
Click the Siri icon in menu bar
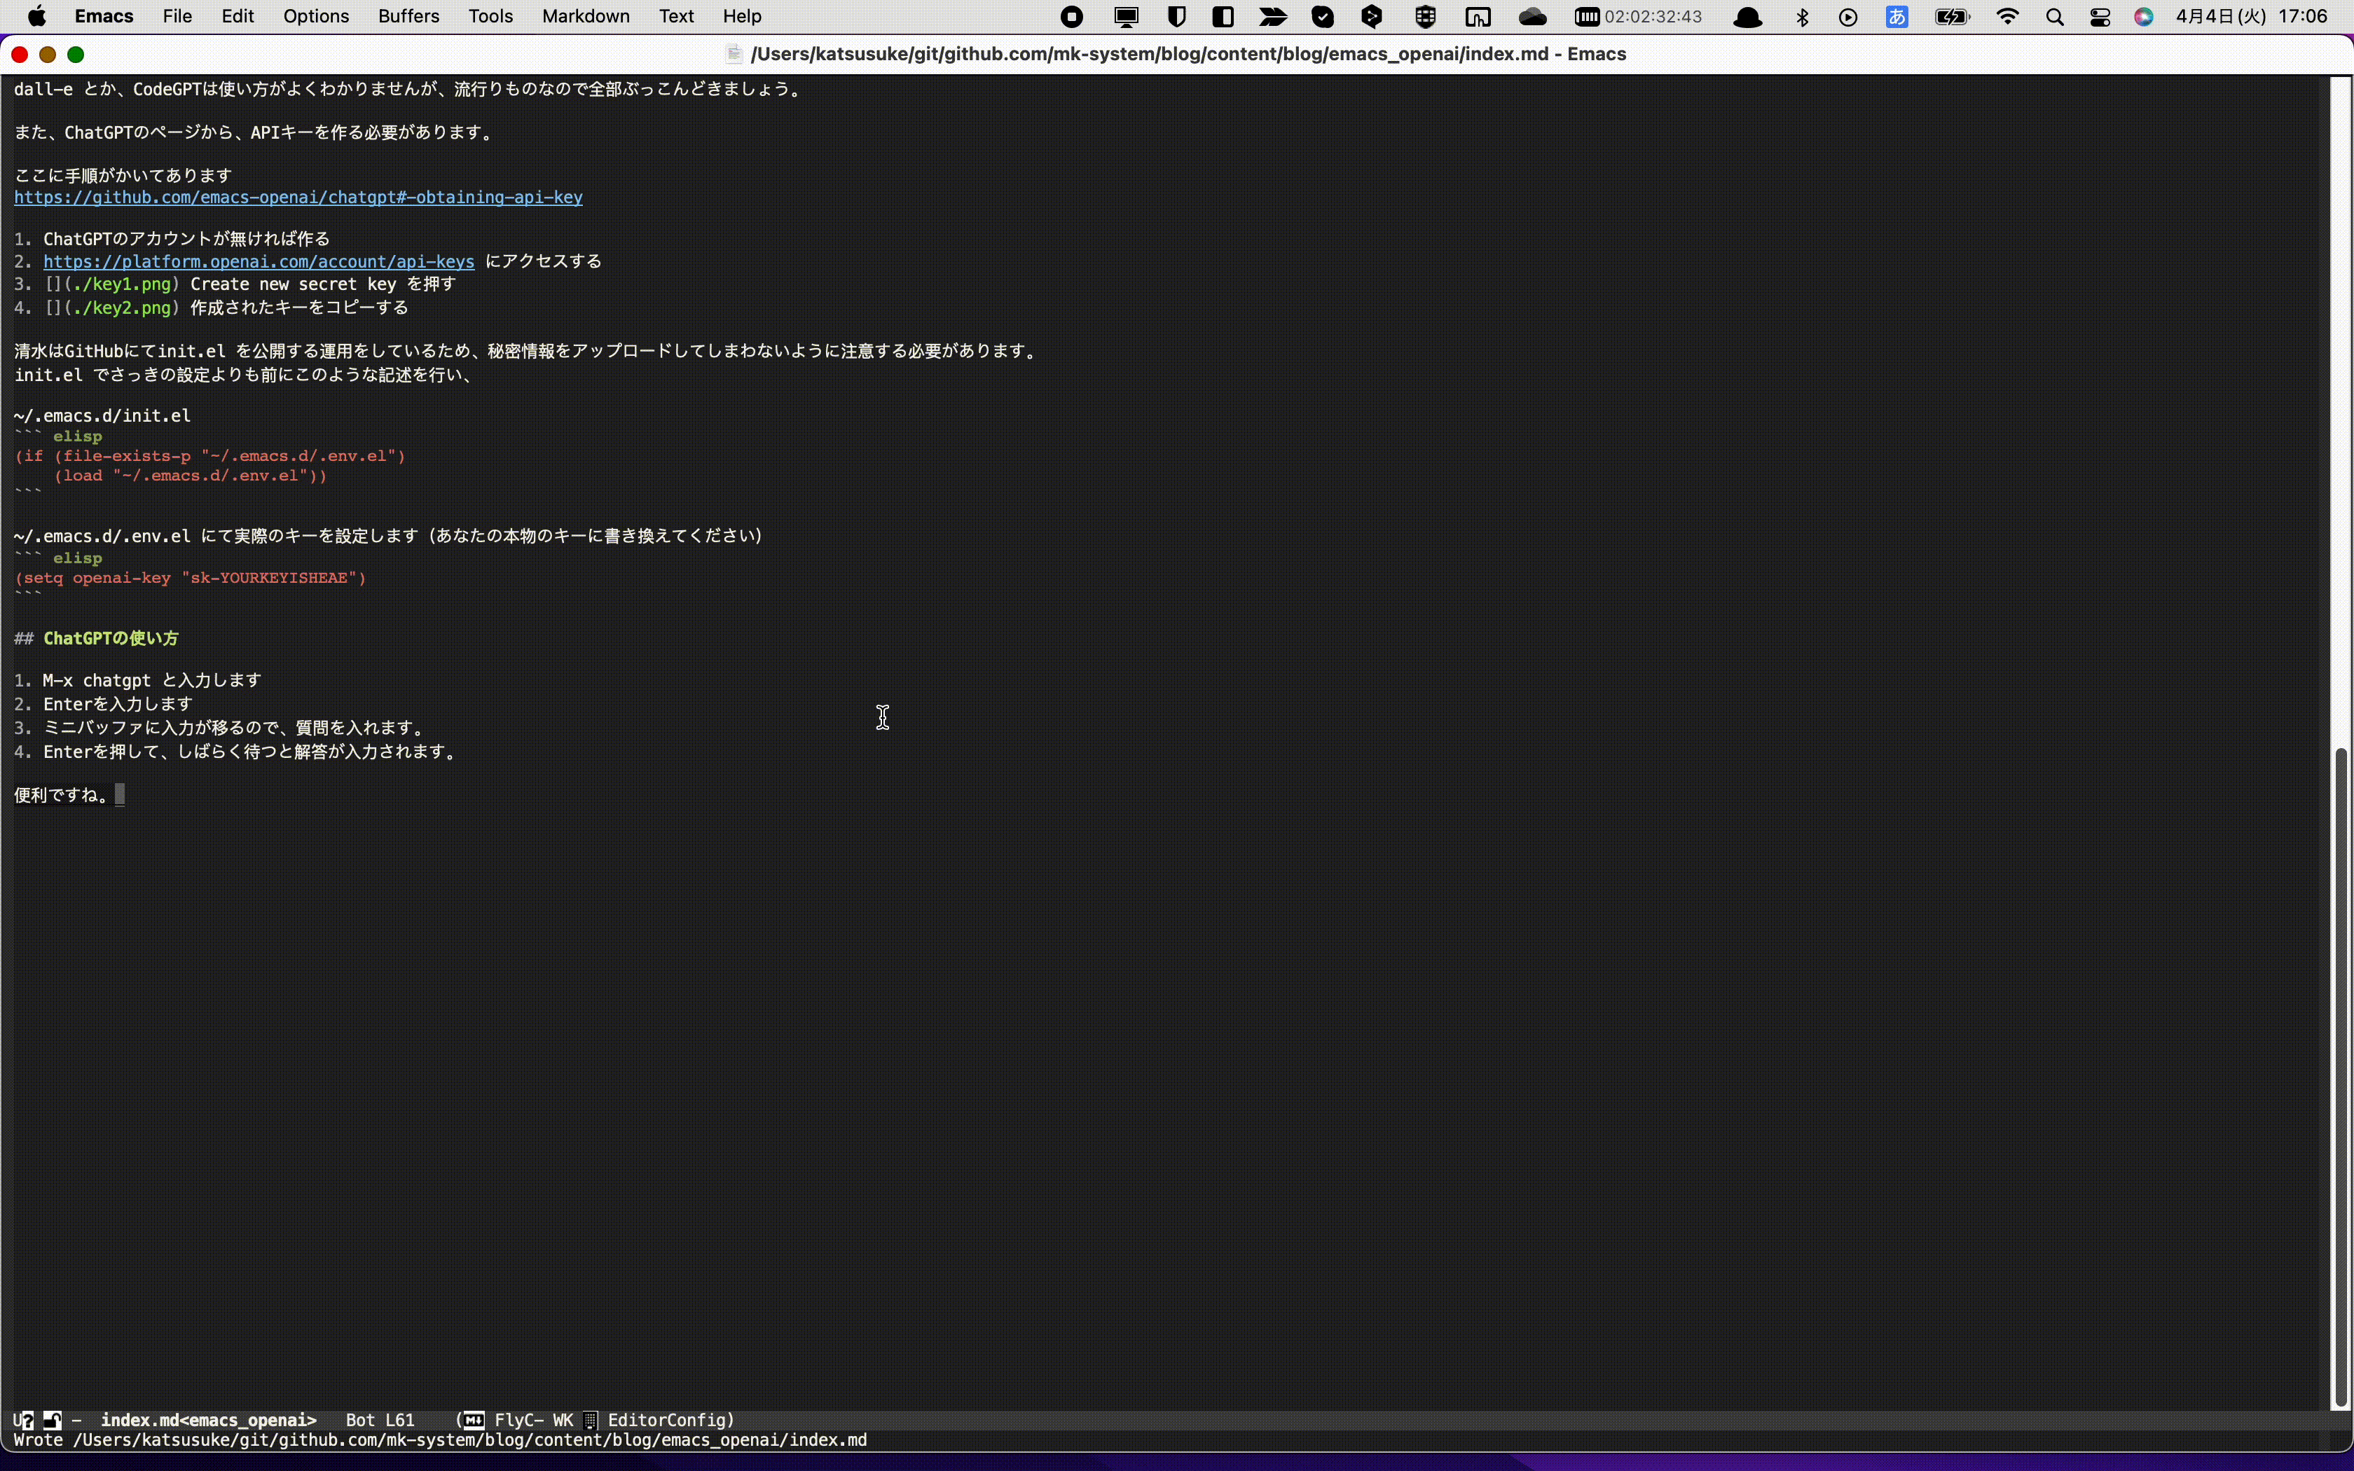point(2144,17)
